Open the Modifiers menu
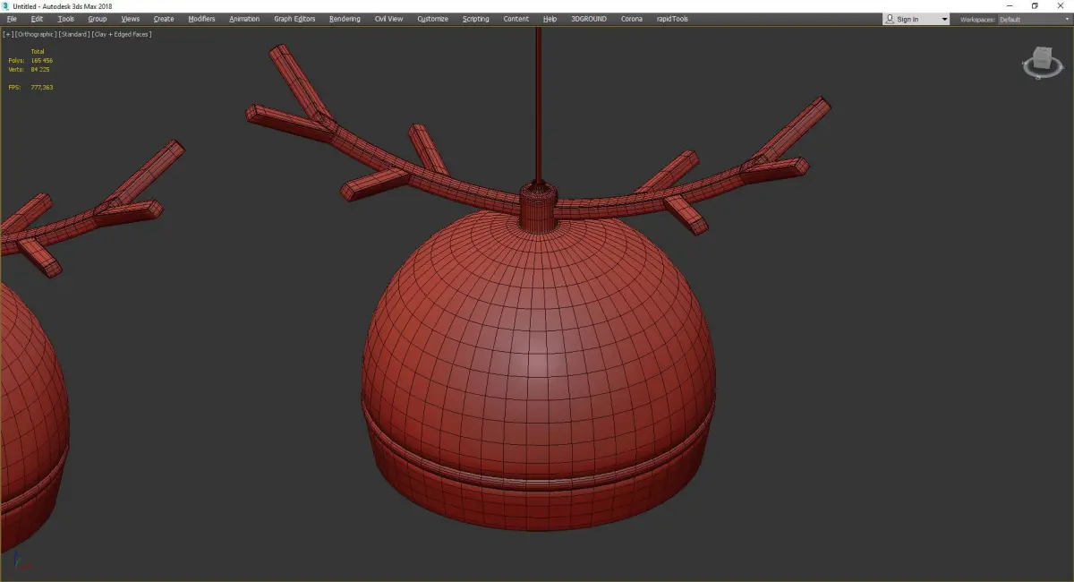1074x582 pixels. [201, 19]
